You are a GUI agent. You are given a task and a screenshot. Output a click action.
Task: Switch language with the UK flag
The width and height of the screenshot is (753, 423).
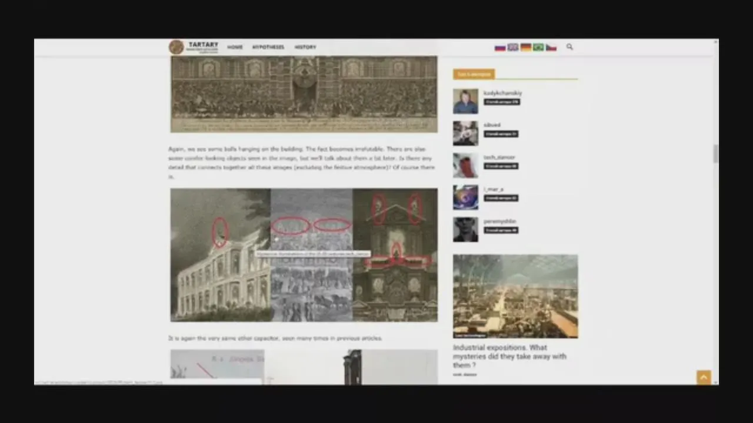click(x=513, y=47)
